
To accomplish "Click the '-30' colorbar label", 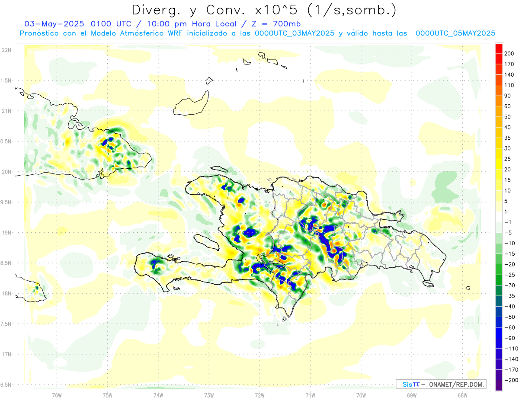I will point(510,286).
